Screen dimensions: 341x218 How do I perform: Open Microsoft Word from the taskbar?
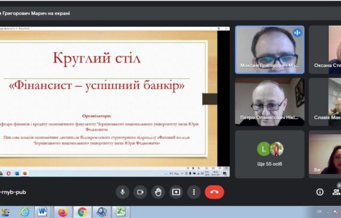click(x=42, y=211)
